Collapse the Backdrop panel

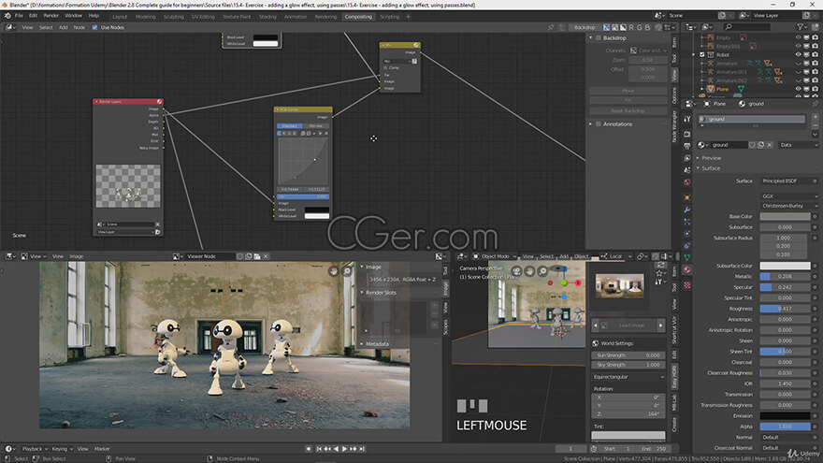[590, 37]
